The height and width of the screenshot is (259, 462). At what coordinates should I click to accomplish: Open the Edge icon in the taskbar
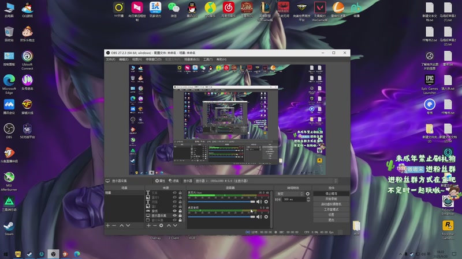tap(77, 254)
